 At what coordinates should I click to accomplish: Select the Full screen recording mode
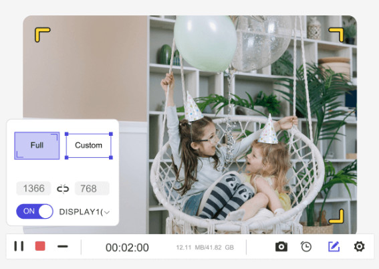[37, 145]
